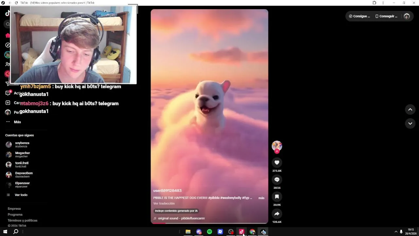Open the Friends icon in sidebar
Image resolution: width=419 pixels, height=236 pixels.
8,64
